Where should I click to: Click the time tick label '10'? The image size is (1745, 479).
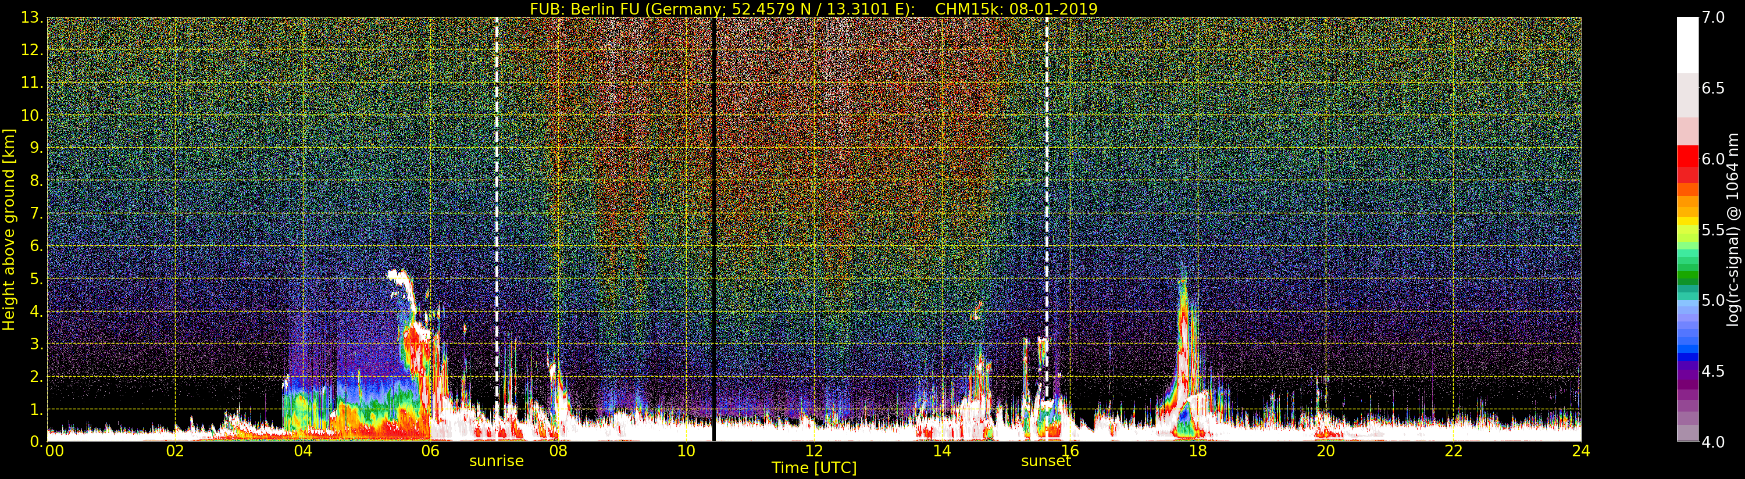[x=686, y=451]
